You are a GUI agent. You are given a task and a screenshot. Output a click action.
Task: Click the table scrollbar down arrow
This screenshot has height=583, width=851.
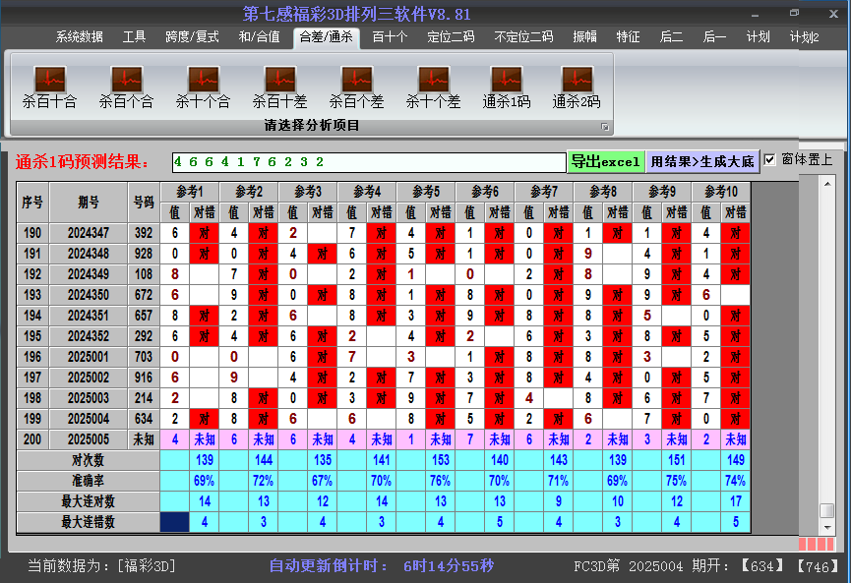pos(827,527)
